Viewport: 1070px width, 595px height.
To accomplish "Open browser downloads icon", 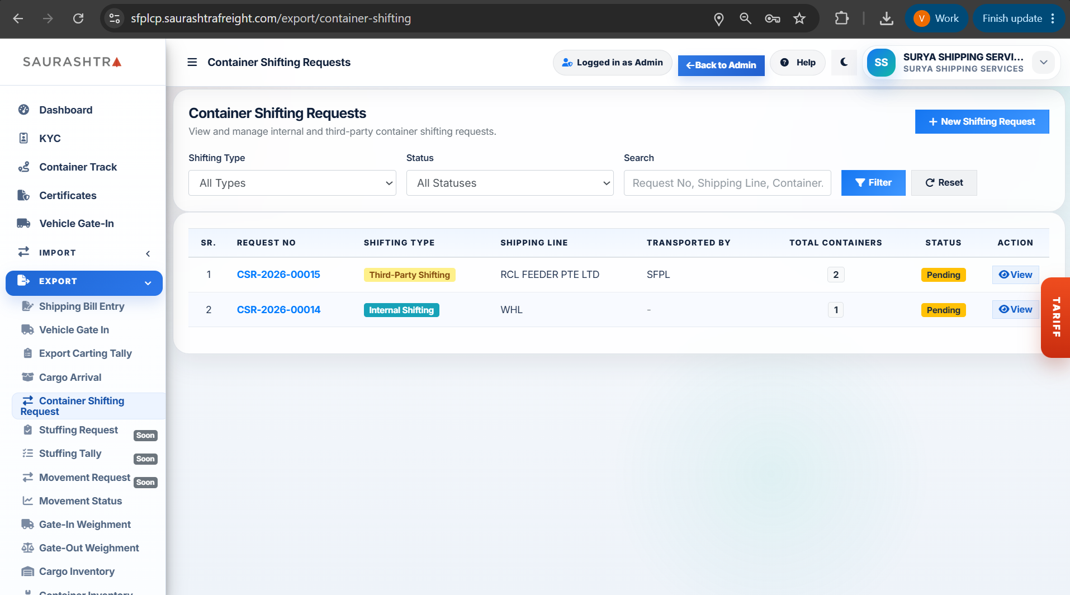I will click(x=886, y=18).
